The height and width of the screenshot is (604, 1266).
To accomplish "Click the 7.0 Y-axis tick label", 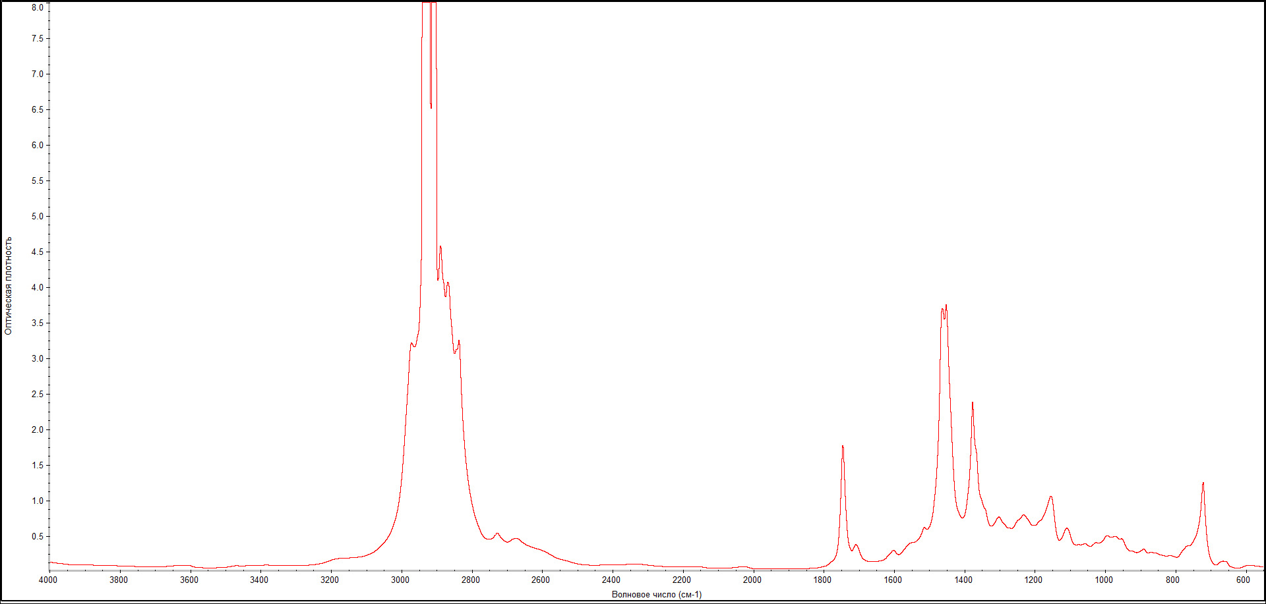I will pyautogui.click(x=38, y=74).
